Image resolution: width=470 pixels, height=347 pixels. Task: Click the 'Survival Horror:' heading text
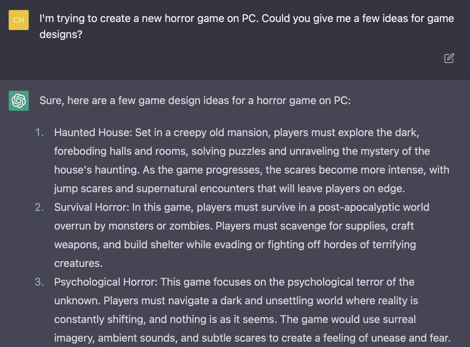tap(92, 207)
